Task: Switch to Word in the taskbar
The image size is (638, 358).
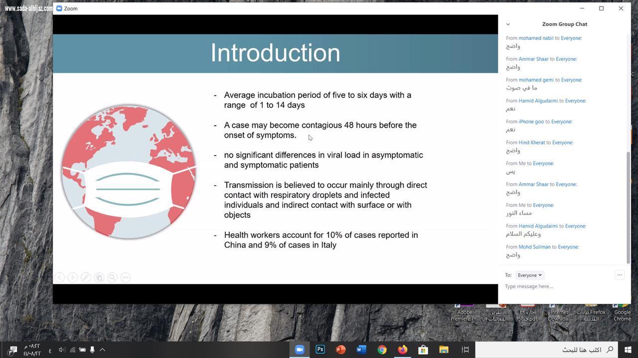Action: [x=361, y=350]
